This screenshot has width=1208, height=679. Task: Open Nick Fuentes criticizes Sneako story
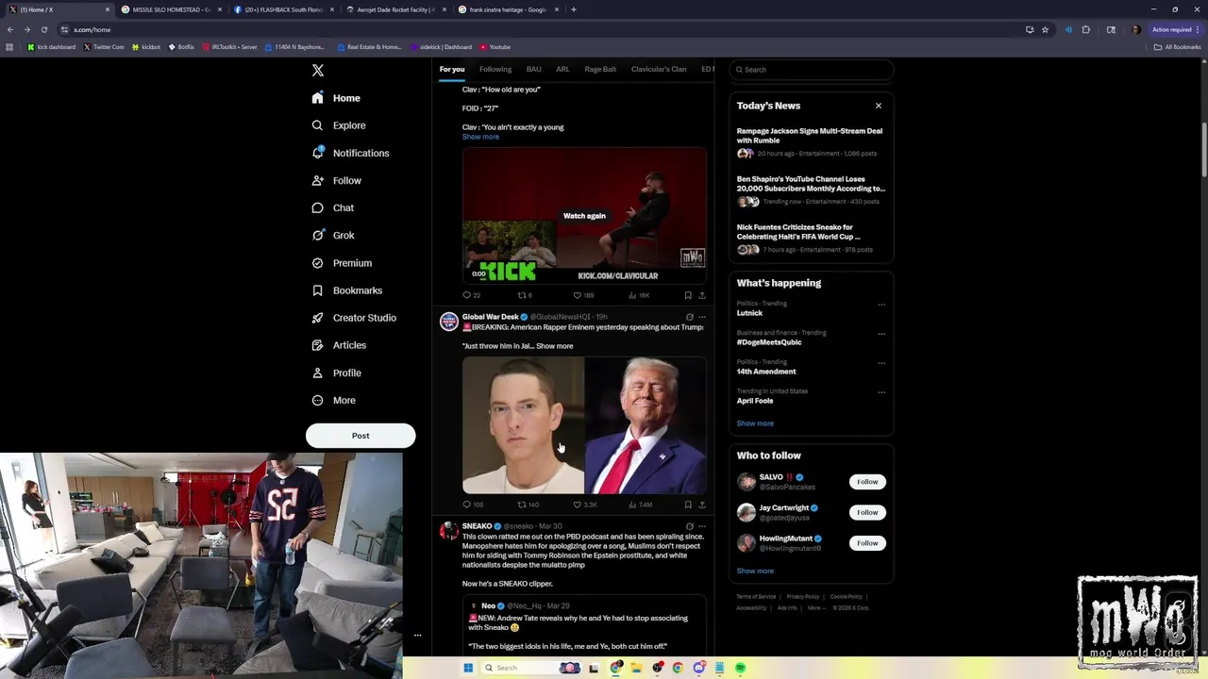[810, 238]
